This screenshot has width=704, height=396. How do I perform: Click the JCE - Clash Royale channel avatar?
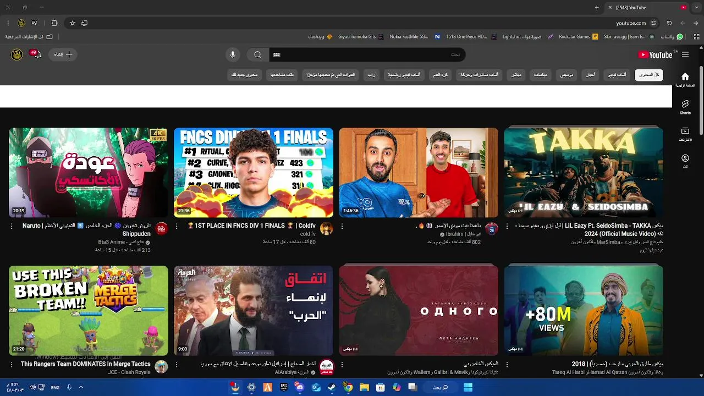click(x=161, y=367)
